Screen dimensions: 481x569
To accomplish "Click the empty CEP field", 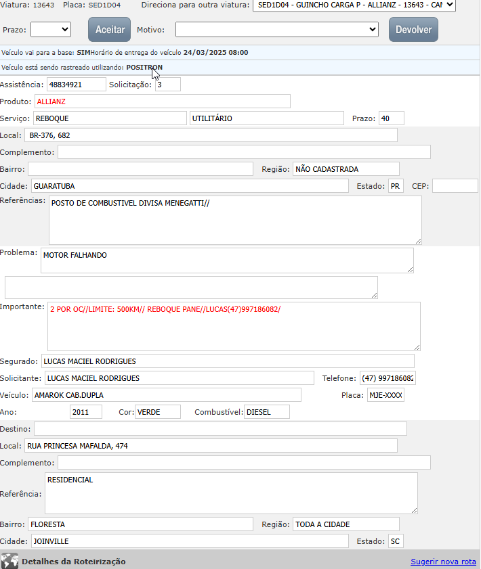I will click(x=455, y=186).
